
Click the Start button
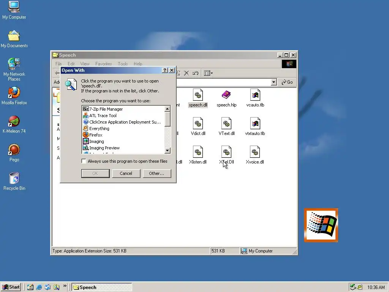11,287
